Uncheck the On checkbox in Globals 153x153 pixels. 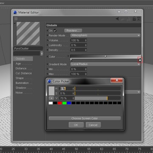coord(55,30)
